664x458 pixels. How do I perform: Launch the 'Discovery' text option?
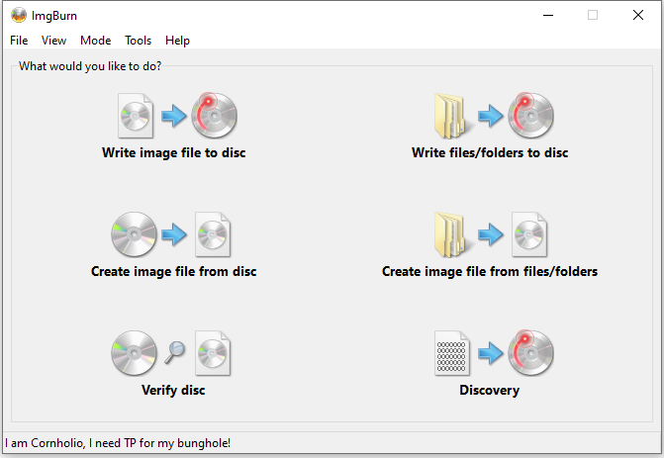[x=489, y=391]
